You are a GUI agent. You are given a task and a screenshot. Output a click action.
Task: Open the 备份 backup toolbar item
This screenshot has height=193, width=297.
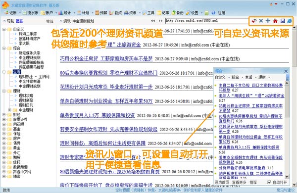click(x=178, y=13)
